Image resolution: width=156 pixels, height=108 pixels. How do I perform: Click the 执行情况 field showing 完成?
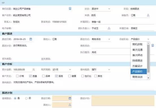(123, 52)
